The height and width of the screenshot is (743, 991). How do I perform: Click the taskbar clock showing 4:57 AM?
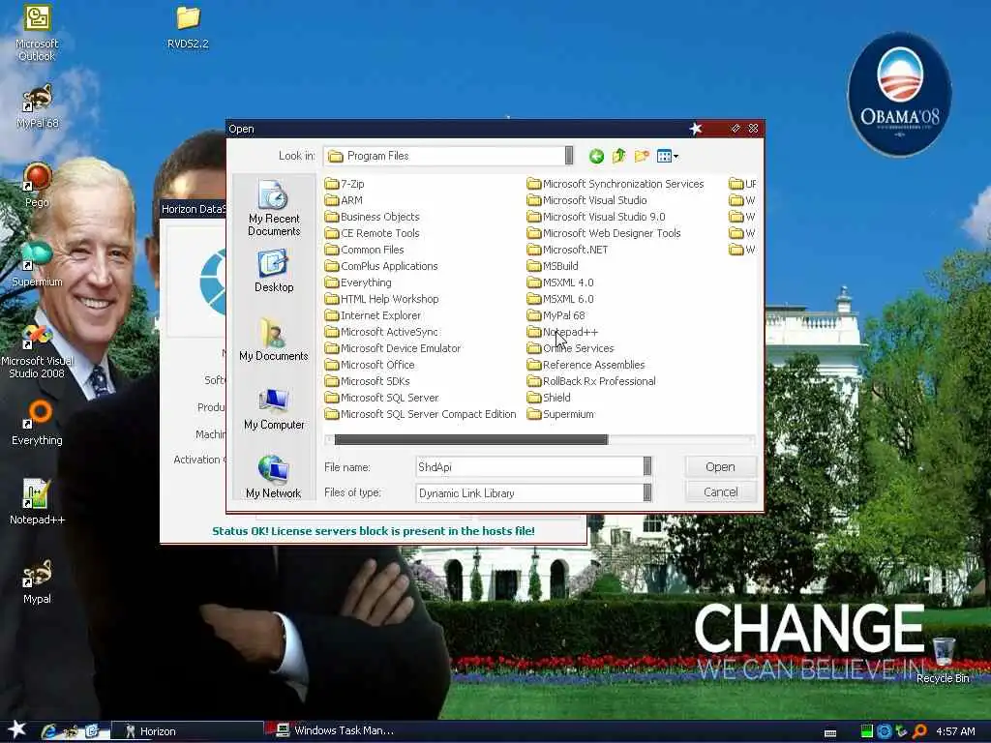coord(955,731)
